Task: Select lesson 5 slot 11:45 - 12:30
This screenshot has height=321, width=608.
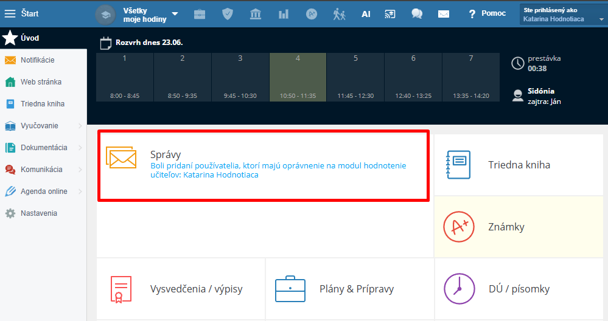Action: 355,77
